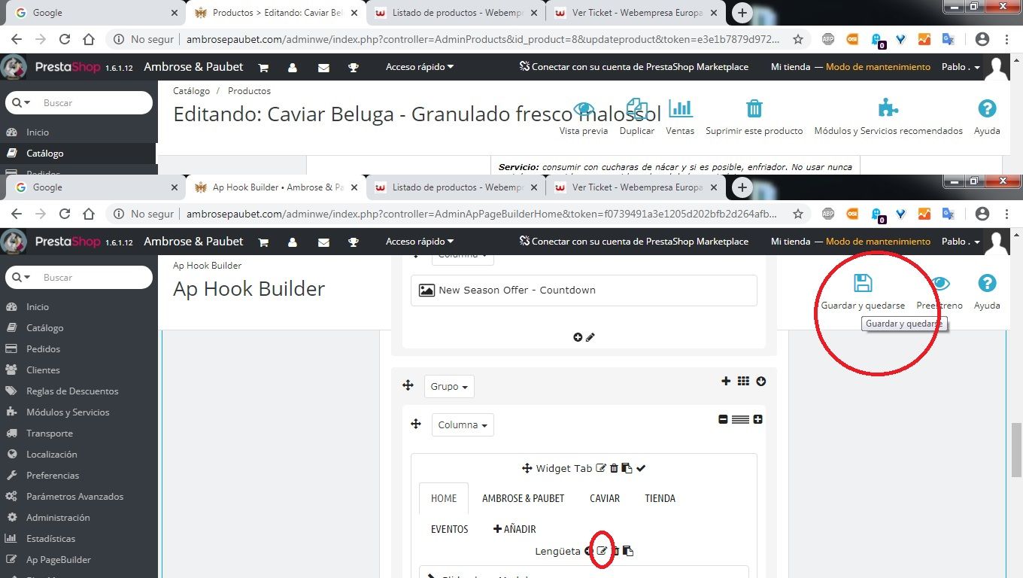Select the EVENTOS widget tab
This screenshot has width=1023, height=578.
[x=450, y=529]
